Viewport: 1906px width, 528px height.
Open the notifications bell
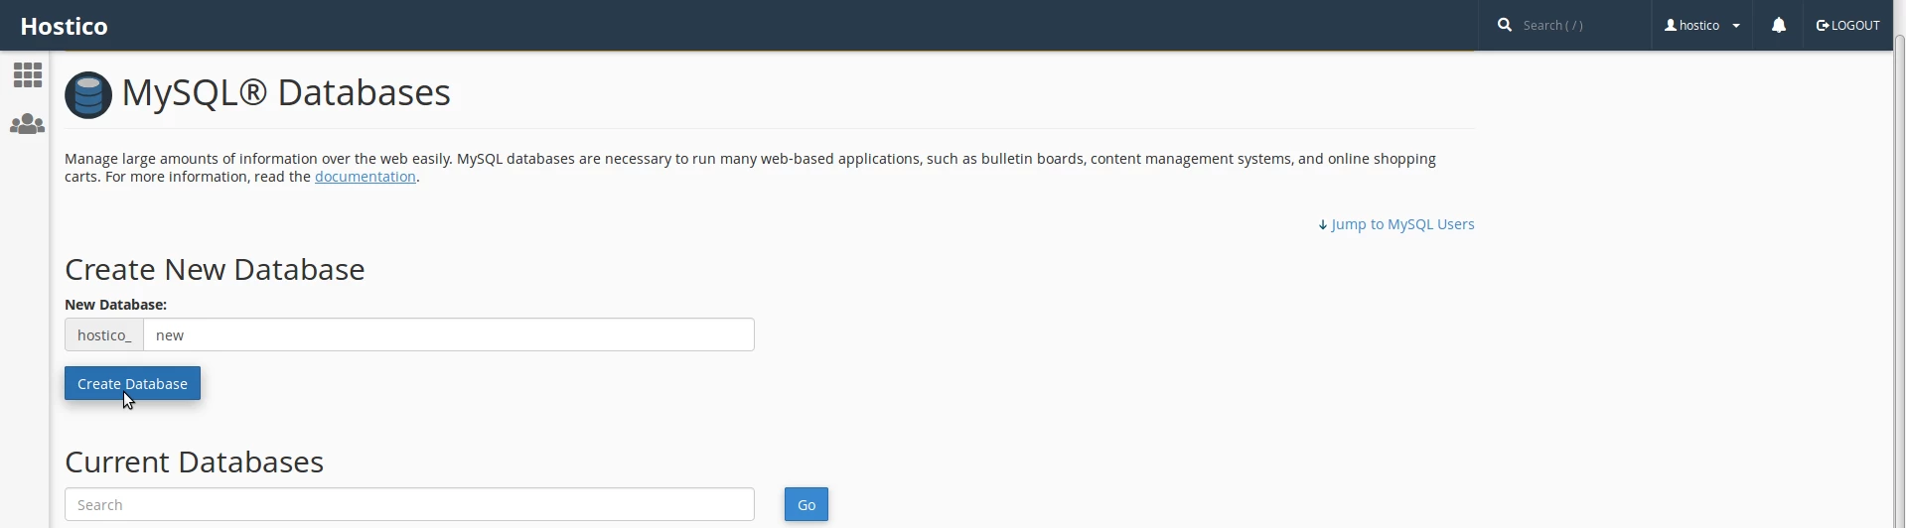(x=1779, y=26)
